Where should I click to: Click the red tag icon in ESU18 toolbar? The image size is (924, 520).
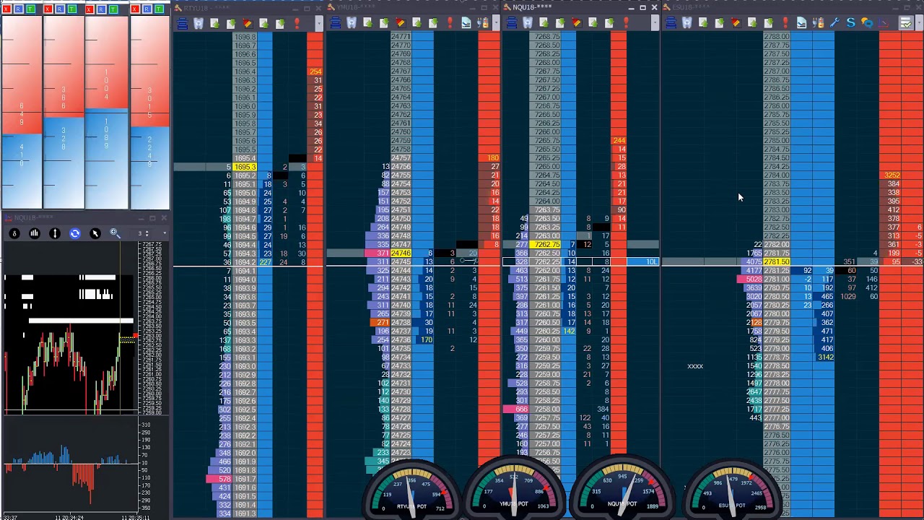tap(736, 24)
